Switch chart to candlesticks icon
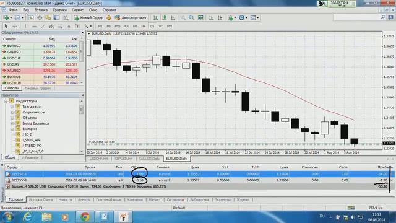 [x=165, y=18]
